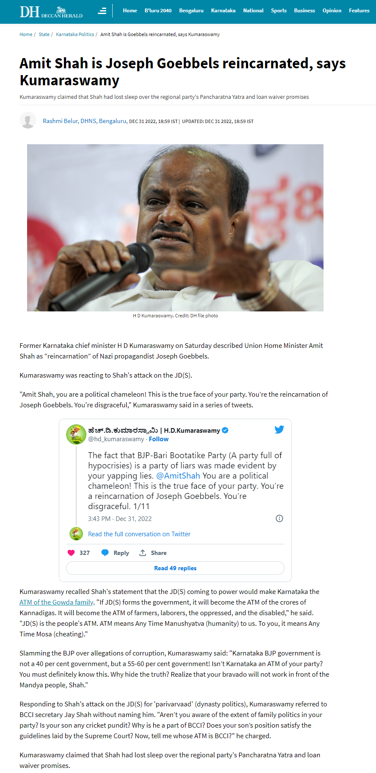Viewport: 376px width, 773px height.
Task: Click the tweet Share icon
Action: point(143,553)
